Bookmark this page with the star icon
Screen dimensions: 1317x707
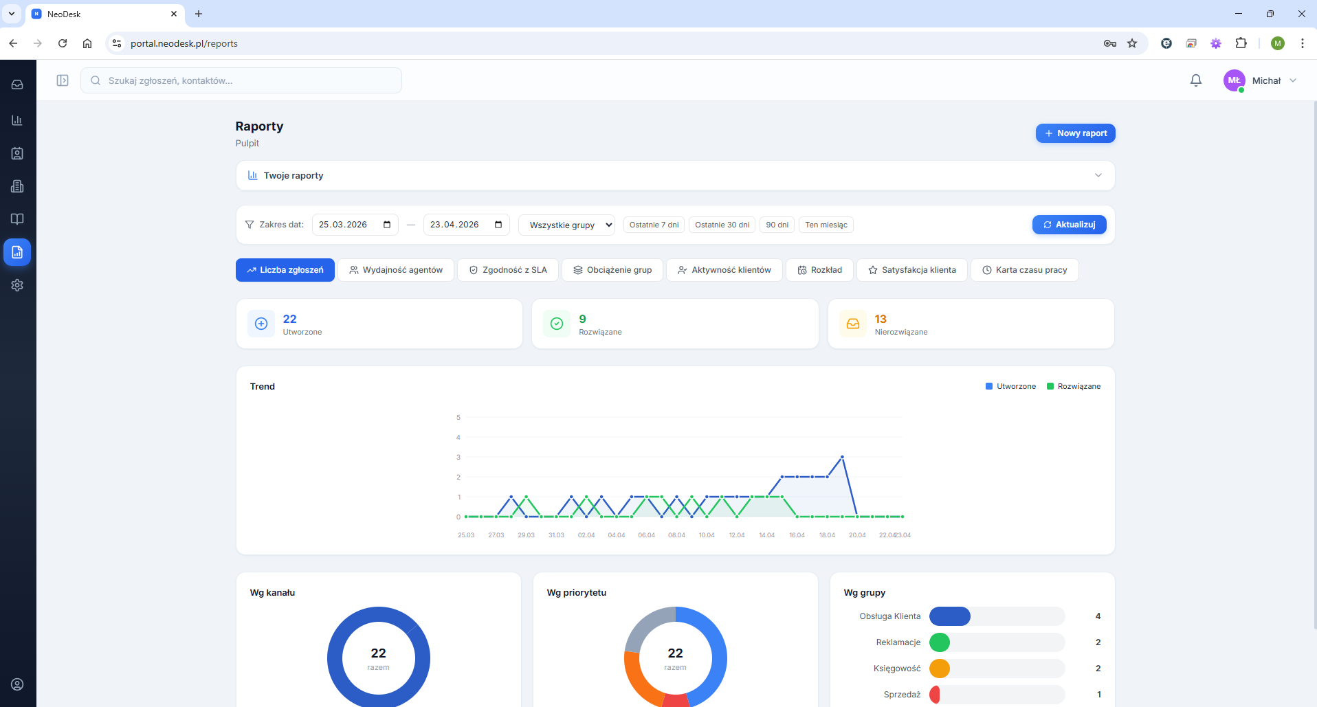1132,43
